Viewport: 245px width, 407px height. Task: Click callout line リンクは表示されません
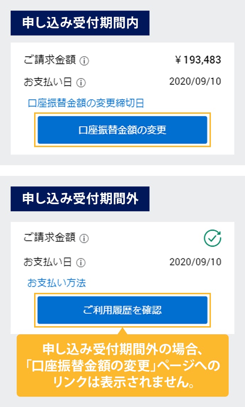122,383
